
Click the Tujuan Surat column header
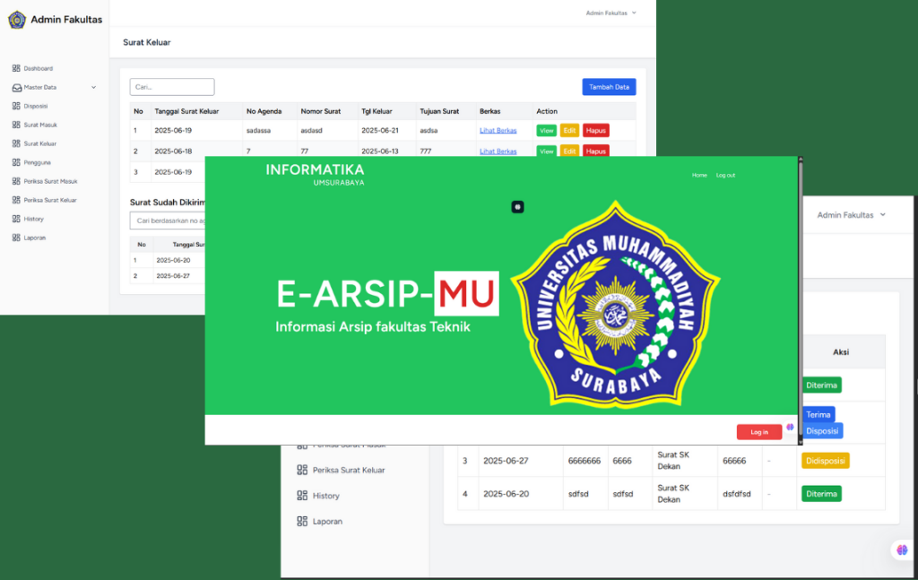[439, 111]
